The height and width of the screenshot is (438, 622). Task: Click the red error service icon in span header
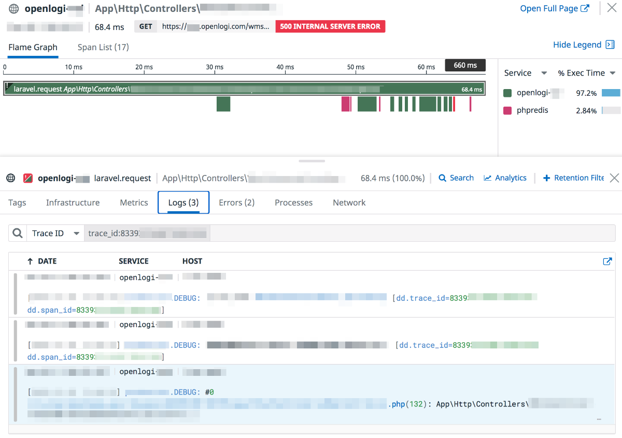click(28, 178)
